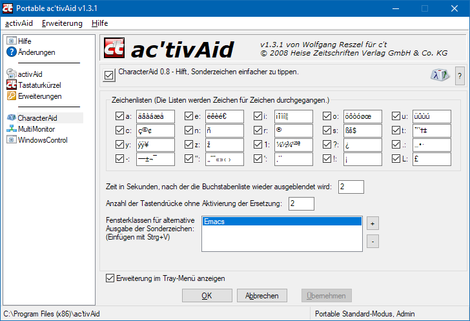Screen dimensions: 470x321
Task: Click the MultiMonitor network icon
Action: [12, 129]
